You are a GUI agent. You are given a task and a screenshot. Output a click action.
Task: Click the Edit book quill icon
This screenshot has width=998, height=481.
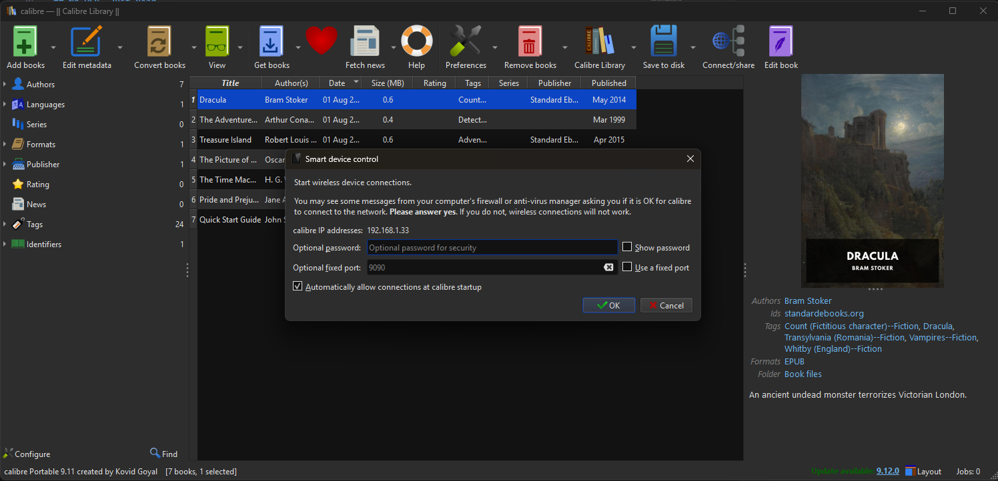781,41
